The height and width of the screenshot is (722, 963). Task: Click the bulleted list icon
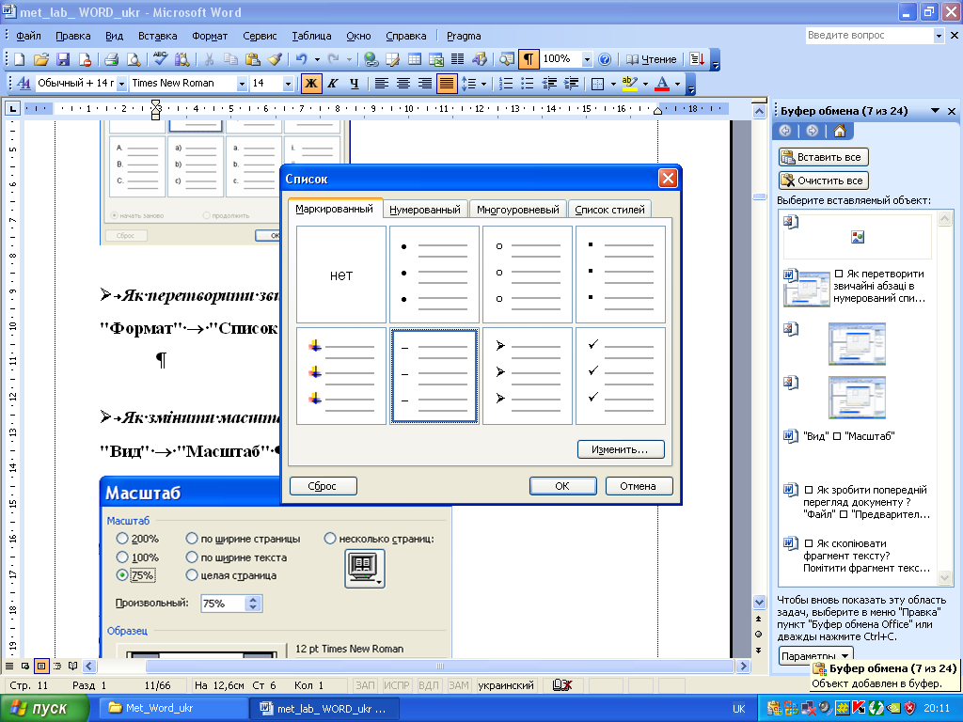pos(527,84)
